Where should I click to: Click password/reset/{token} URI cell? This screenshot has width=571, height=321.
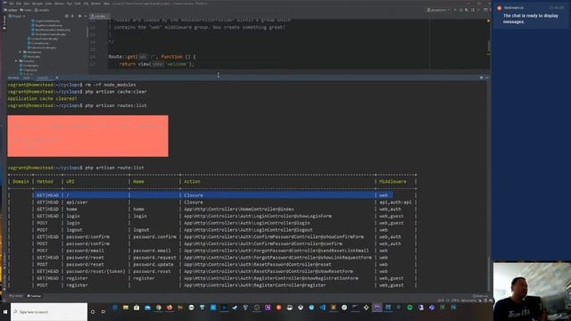tap(95, 271)
